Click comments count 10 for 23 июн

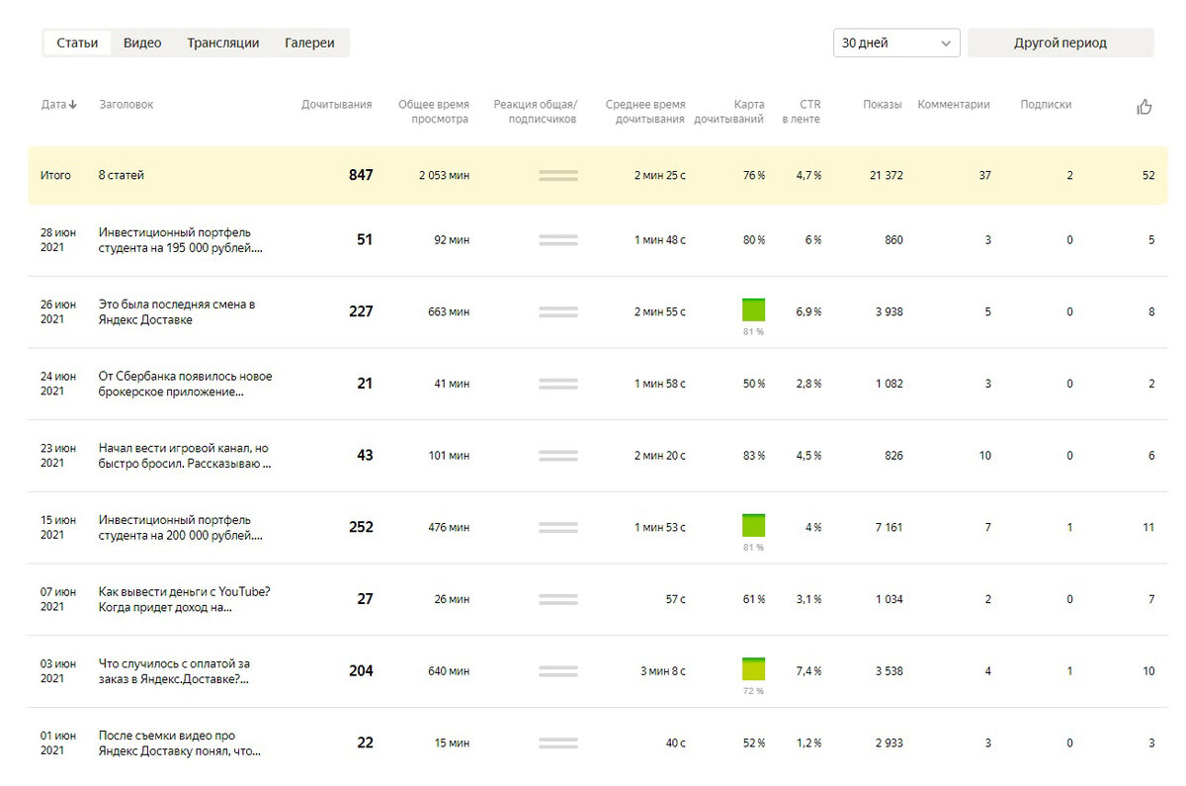984,455
